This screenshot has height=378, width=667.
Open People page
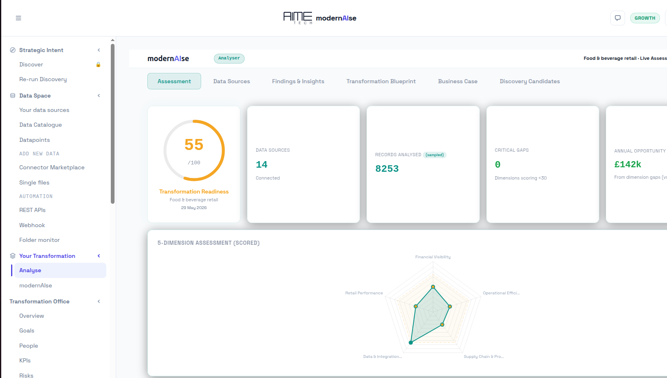click(29, 346)
